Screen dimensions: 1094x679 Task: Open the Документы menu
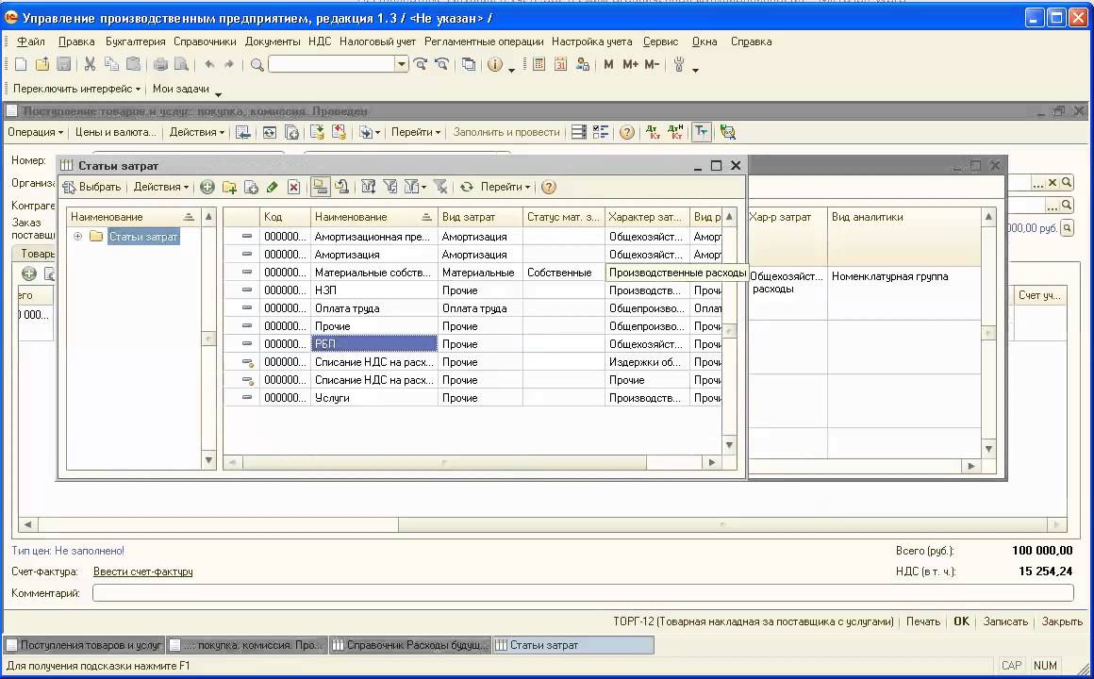click(x=273, y=41)
